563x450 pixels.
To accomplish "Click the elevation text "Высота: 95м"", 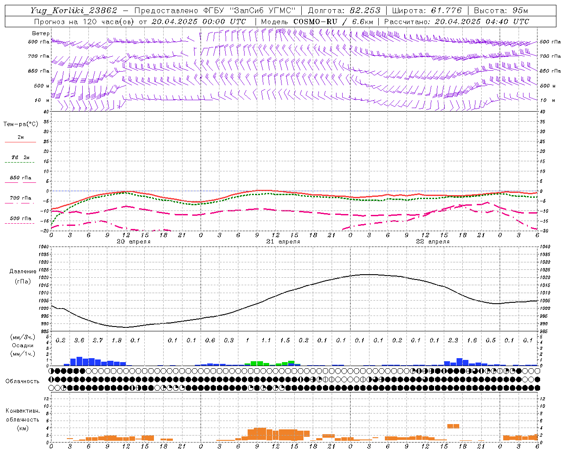I will pyautogui.click(x=501, y=11).
